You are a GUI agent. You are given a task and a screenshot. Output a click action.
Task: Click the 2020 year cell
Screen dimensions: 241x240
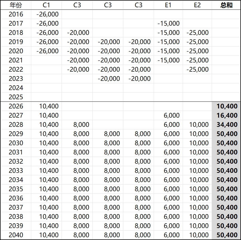[16, 51]
